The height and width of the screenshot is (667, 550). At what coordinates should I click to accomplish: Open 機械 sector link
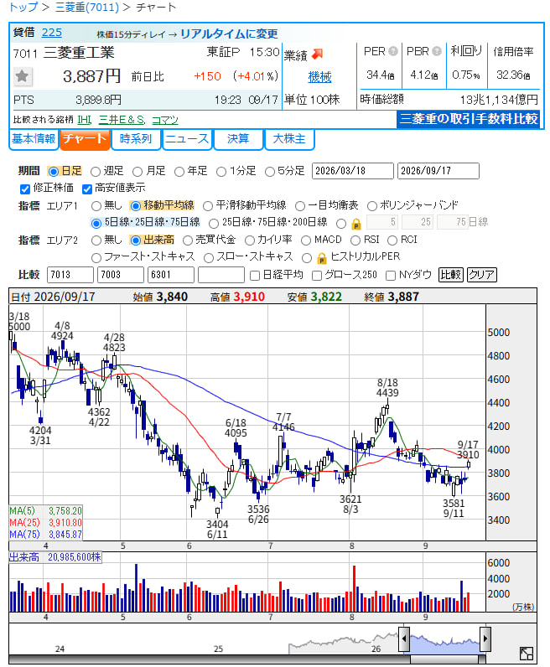[319, 77]
